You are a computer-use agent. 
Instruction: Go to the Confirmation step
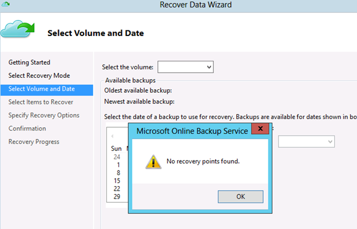pos(27,128)
